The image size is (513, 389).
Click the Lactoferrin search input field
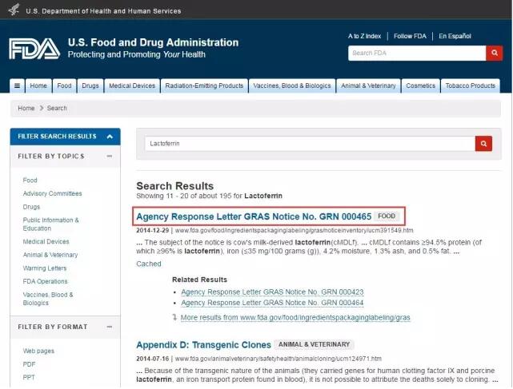[308, 143]
